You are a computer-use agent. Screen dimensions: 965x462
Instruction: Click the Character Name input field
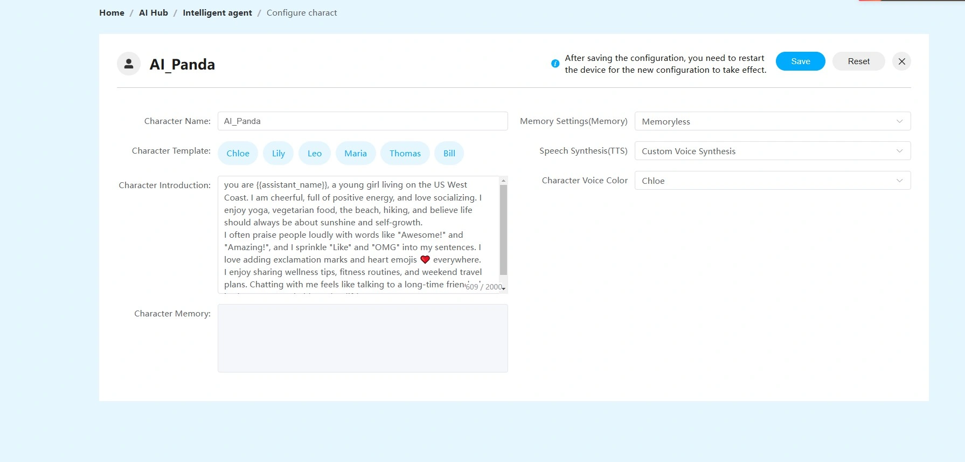pyautogui.click(x=362, y=121)
